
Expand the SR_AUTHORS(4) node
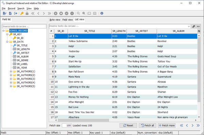pyautogui.click(x=11, y=82)
